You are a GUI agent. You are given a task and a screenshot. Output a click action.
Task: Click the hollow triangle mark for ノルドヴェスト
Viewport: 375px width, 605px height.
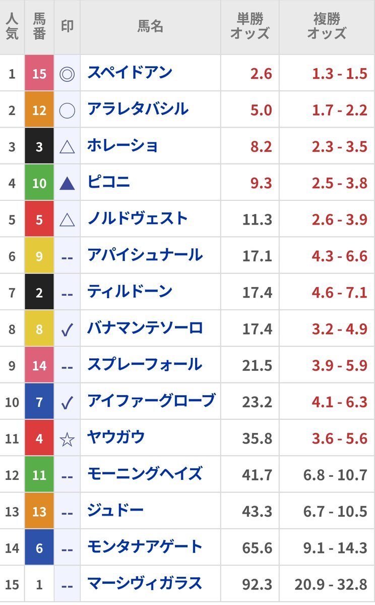click(x=67, y=220)
